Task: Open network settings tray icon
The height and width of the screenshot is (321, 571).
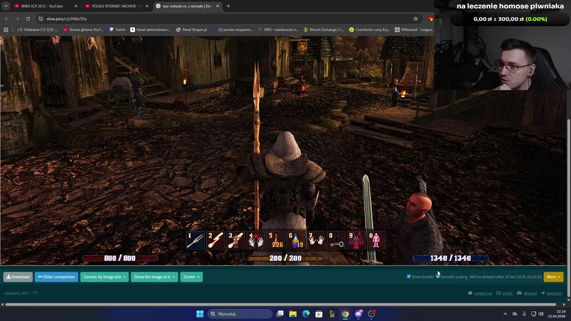Action: click(x=534, y=314)
